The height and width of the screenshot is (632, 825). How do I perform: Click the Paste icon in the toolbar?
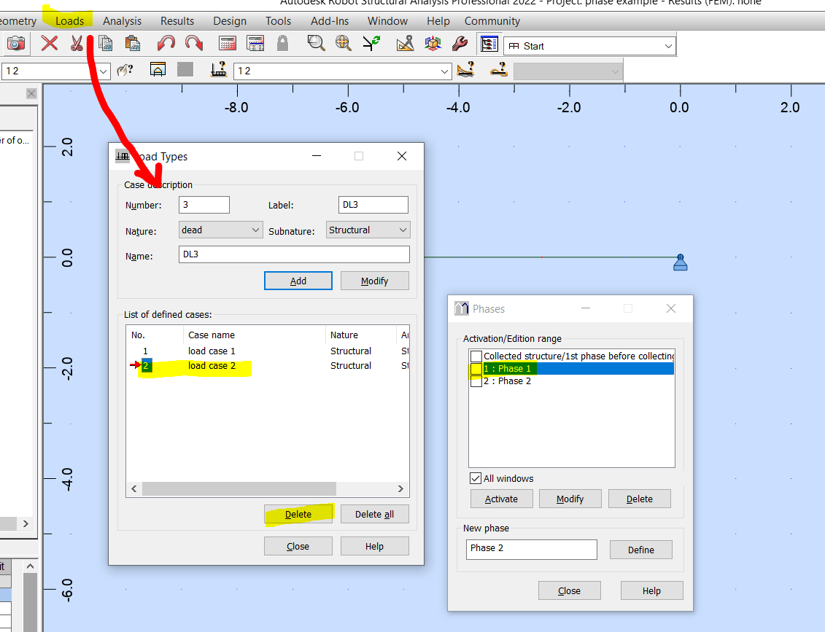(x=133, y=43)
